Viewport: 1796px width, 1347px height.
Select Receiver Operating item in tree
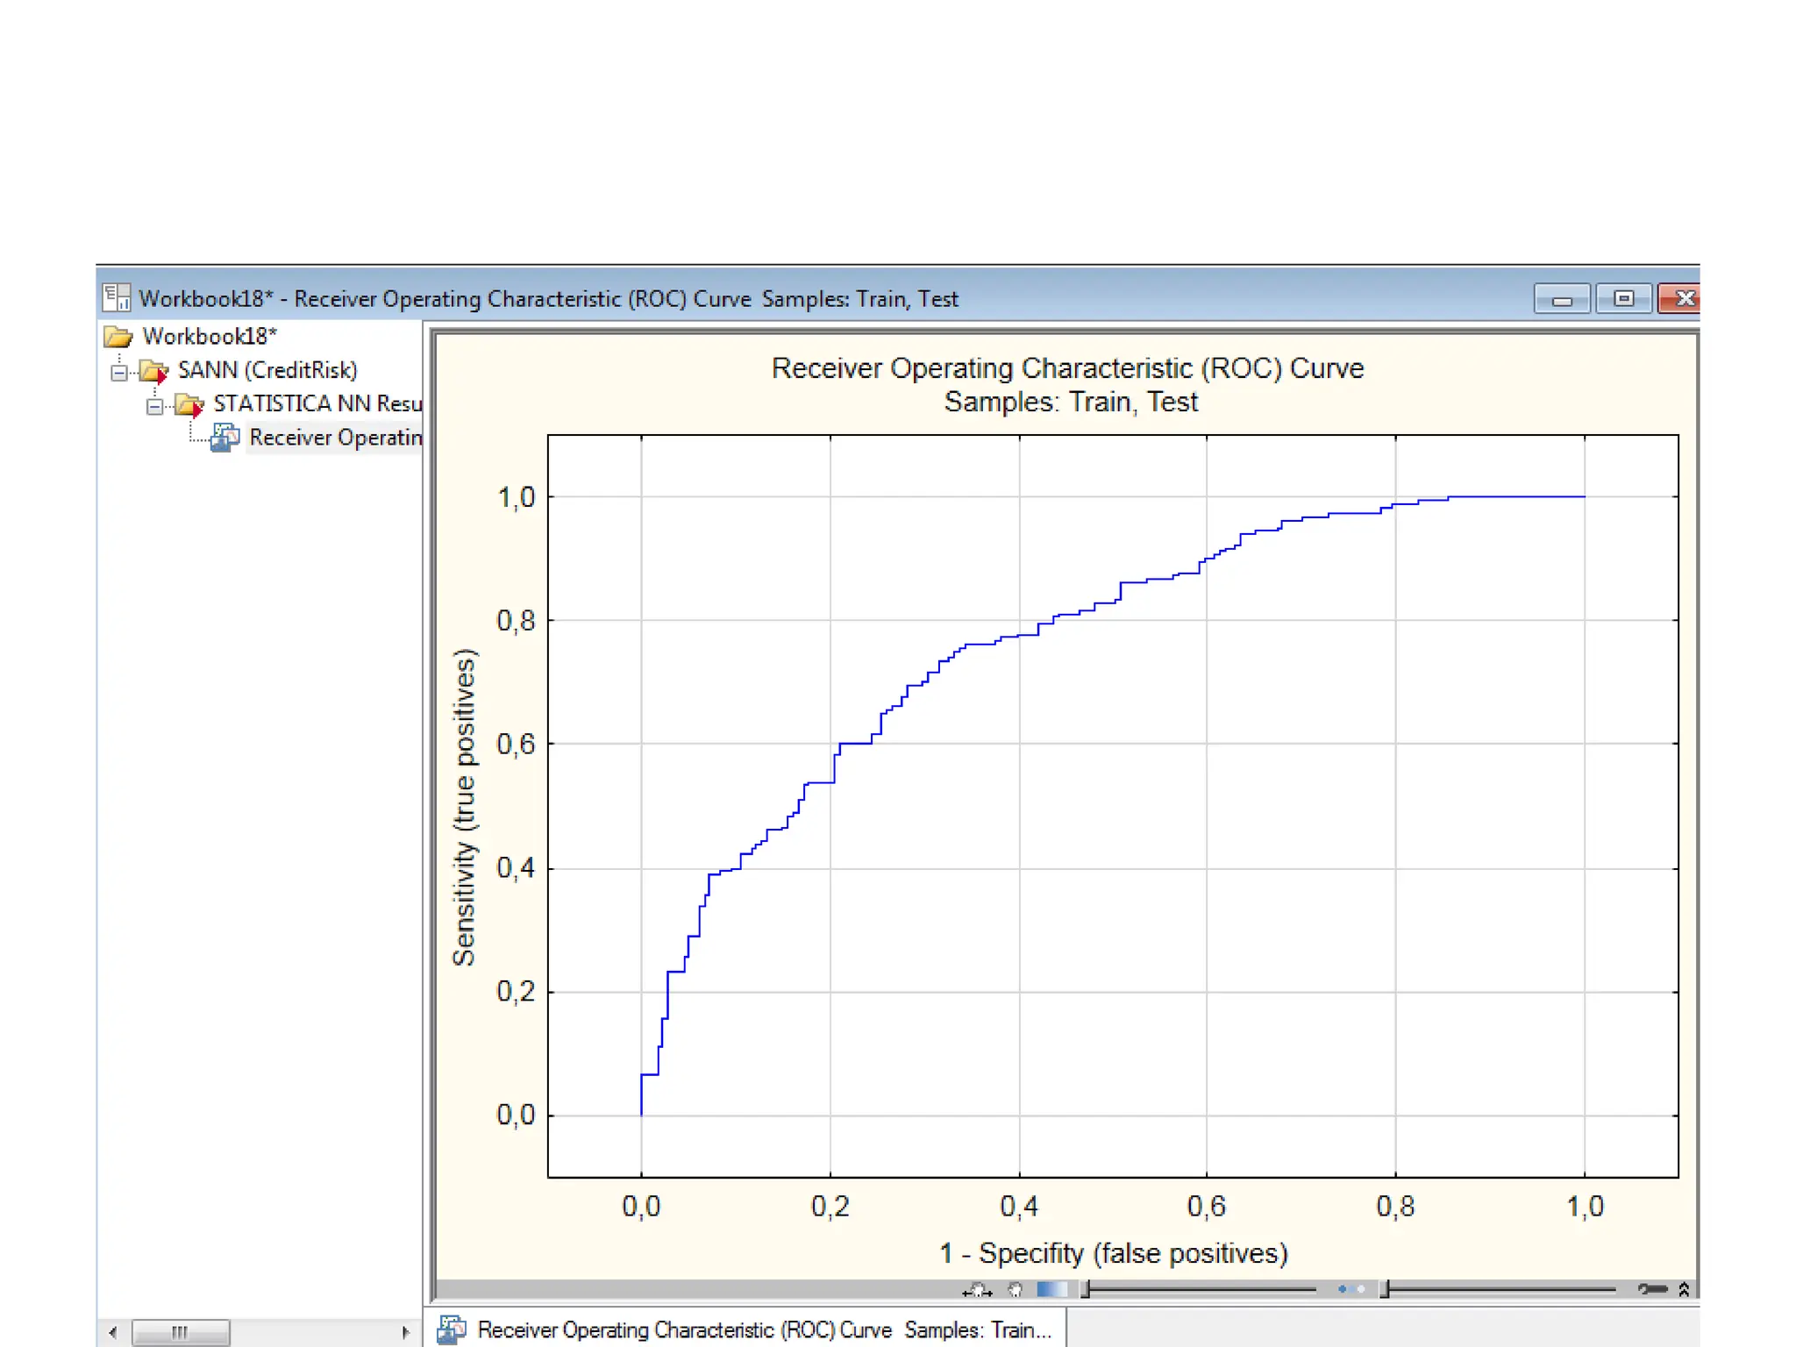(x=335, y=438)
